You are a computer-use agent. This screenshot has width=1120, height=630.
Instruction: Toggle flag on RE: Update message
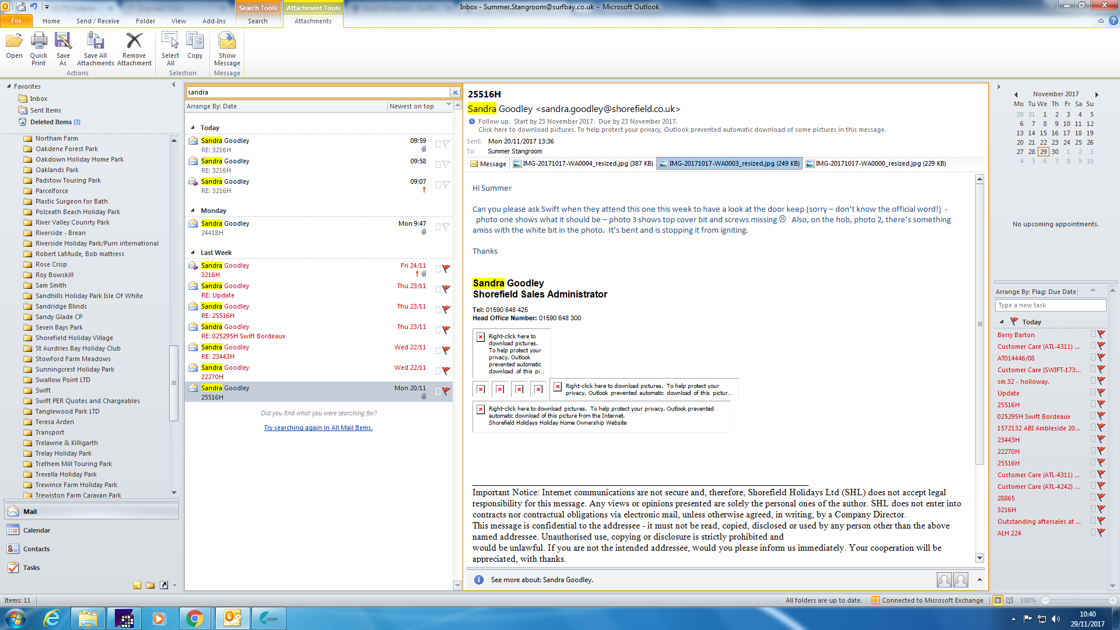446,289
